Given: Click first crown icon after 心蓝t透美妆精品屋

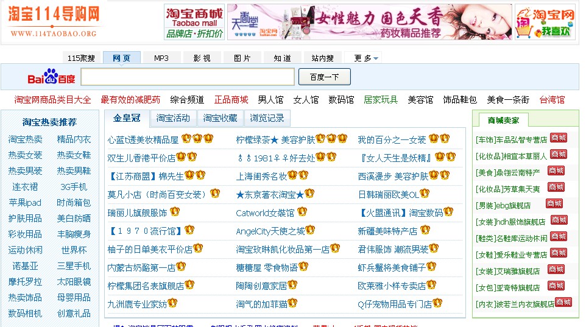Looking at the screenshot, I should click(186, 139).
